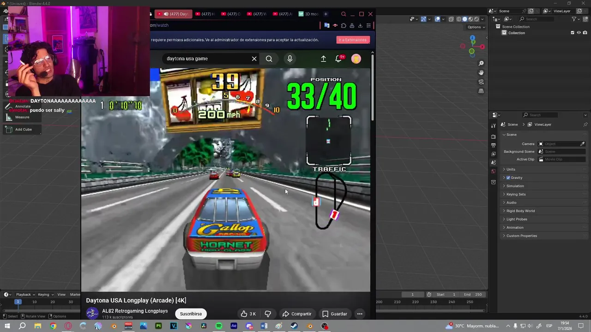This screenshot has width=591, height=332.
Task: Toggle viewport overlays
Action: pos(437,19)
